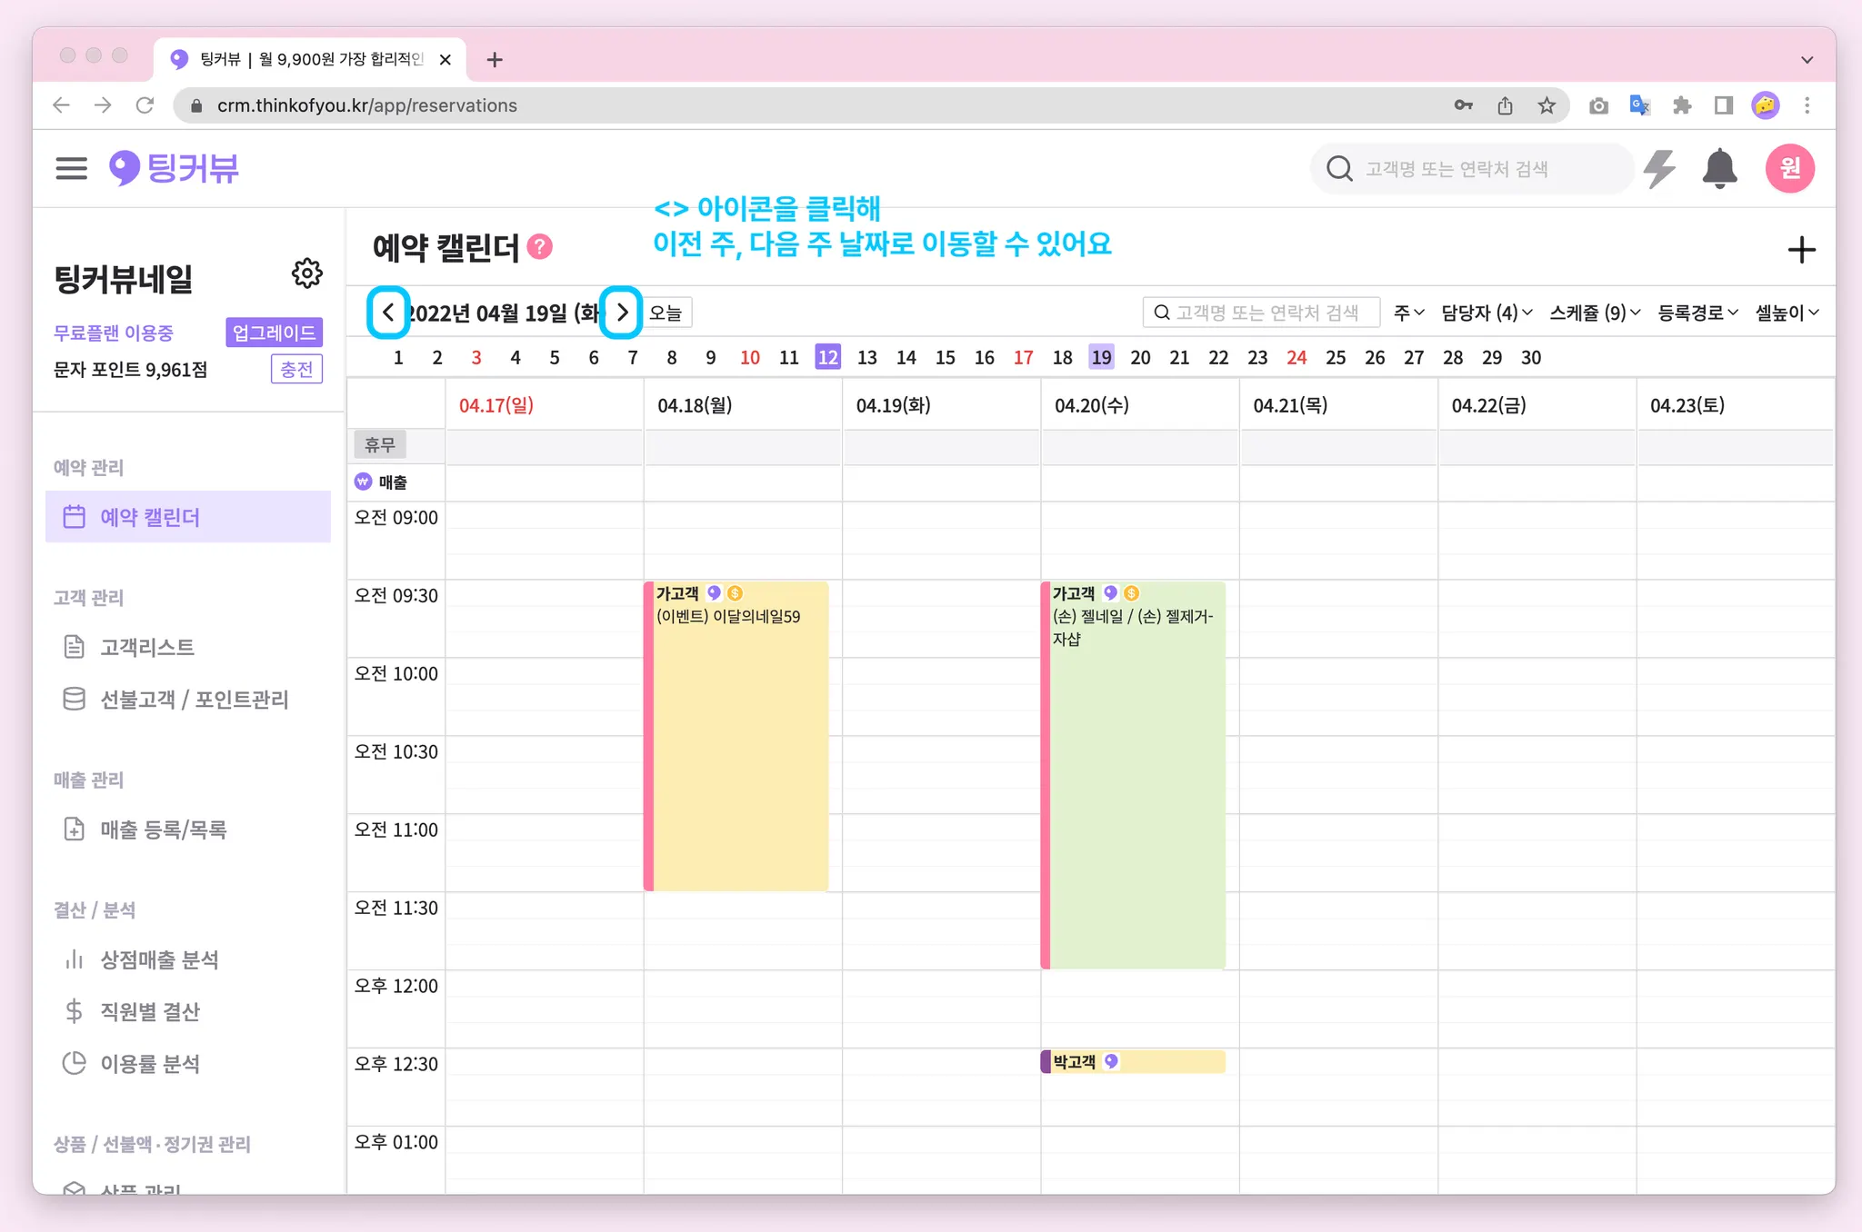
Task: Open 고객리스트 in the sidebar
Action: pyautogui.click(x=146, y=647)
